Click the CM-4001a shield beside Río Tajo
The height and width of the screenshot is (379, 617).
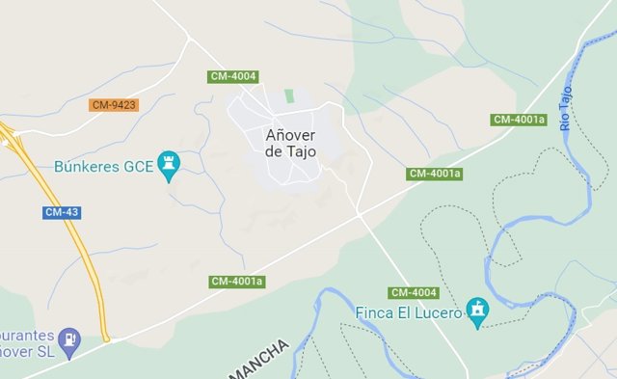point(519,120)
